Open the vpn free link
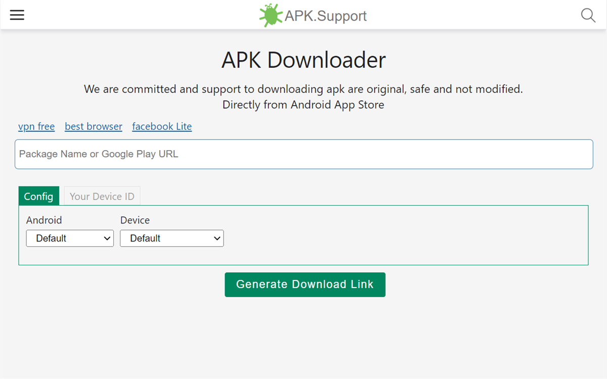Screen dimensions: 607x379 coord(36,126)
